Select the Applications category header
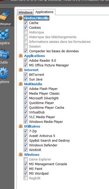The height and width of the screenshot is (189, 109). pos(34,56)
